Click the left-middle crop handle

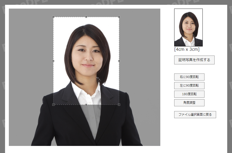54,61
